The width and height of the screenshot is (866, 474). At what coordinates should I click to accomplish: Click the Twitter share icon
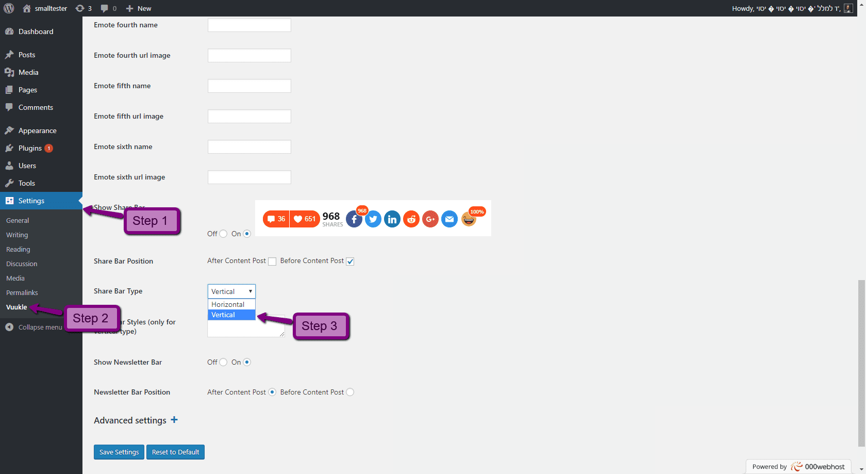click(373, 219)
